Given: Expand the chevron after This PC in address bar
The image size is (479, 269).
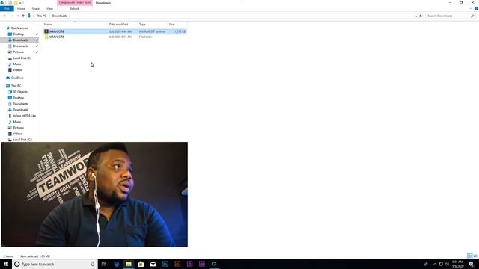Looking at the screenshot, I should [x=49, y=16].
